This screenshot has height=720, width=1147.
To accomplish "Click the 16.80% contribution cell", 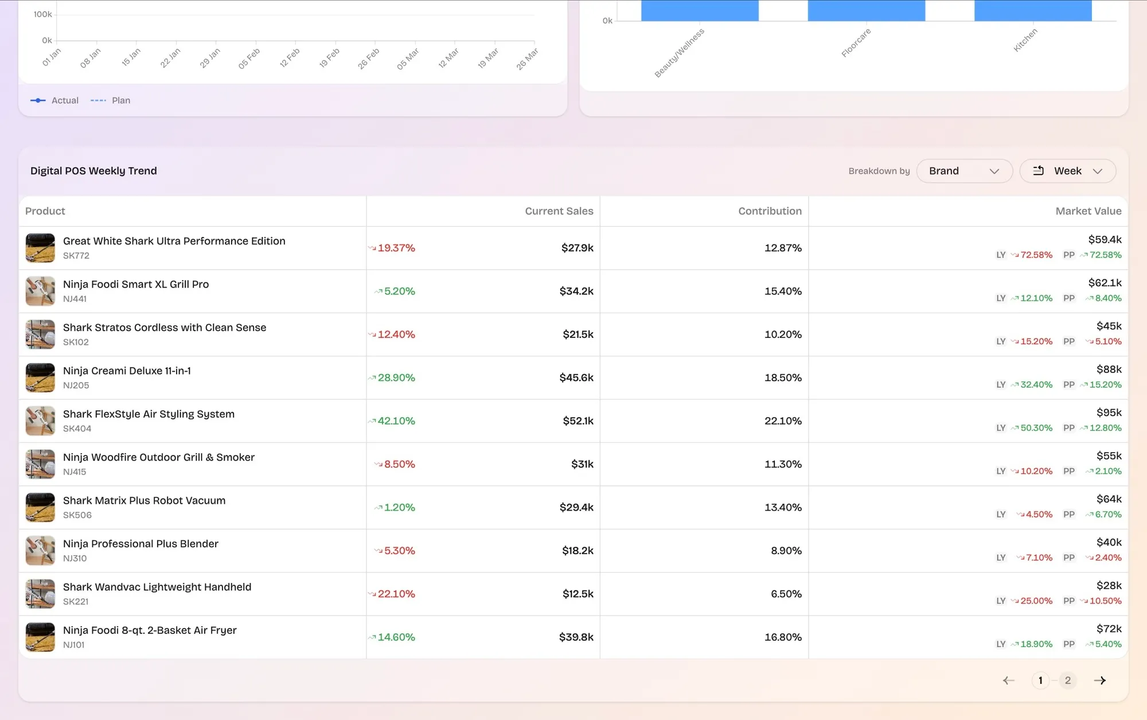I will (x=783, y=637).
